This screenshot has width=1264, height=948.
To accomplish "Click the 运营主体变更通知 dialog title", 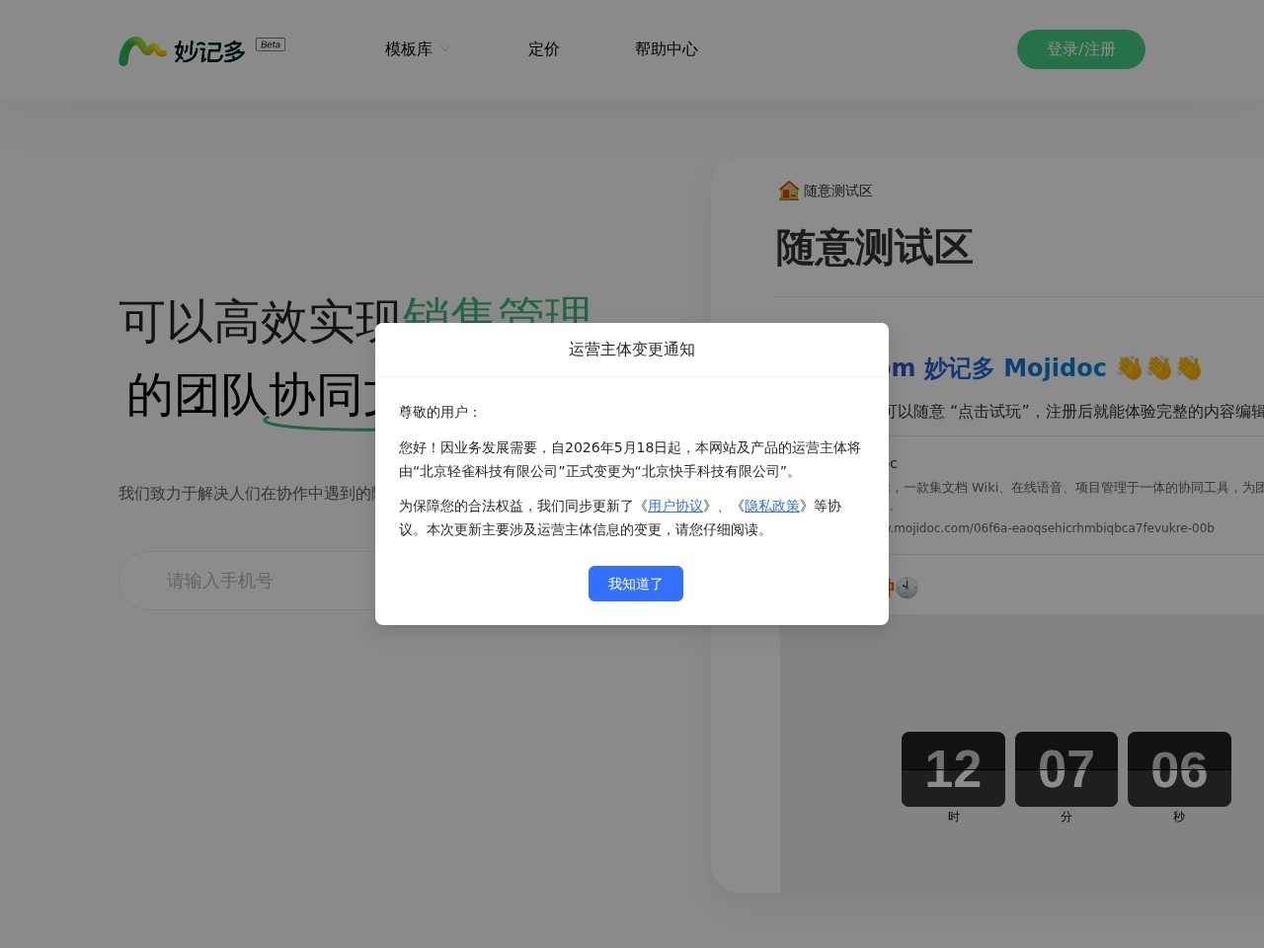I will click(632, 350).
